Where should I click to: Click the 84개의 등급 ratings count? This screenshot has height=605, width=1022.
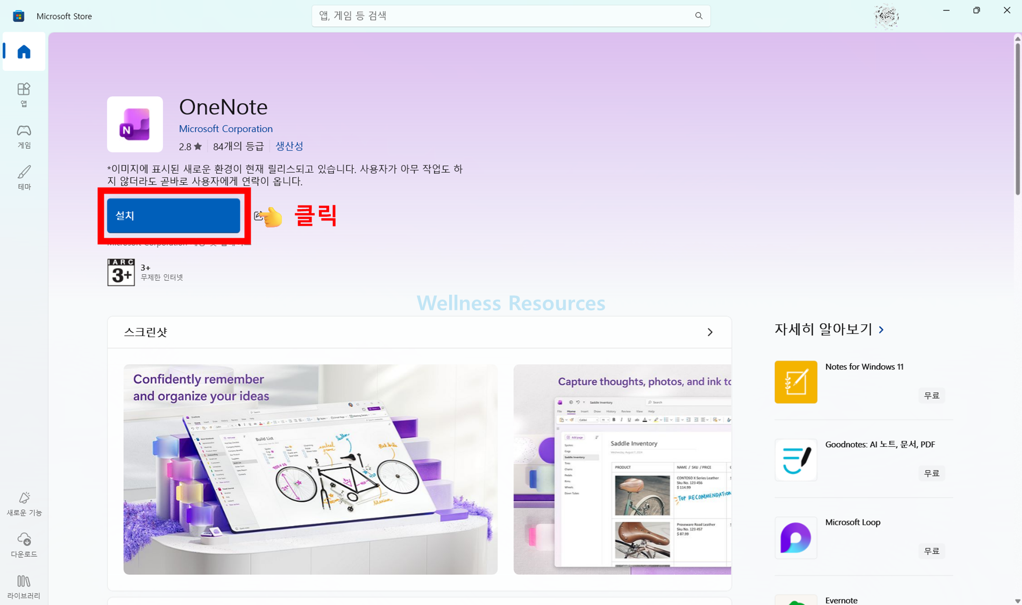coord(238,146)
